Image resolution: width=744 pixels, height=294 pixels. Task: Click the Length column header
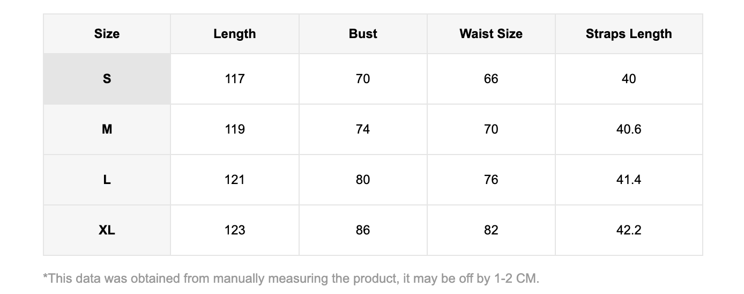click(x=235, y=34)
